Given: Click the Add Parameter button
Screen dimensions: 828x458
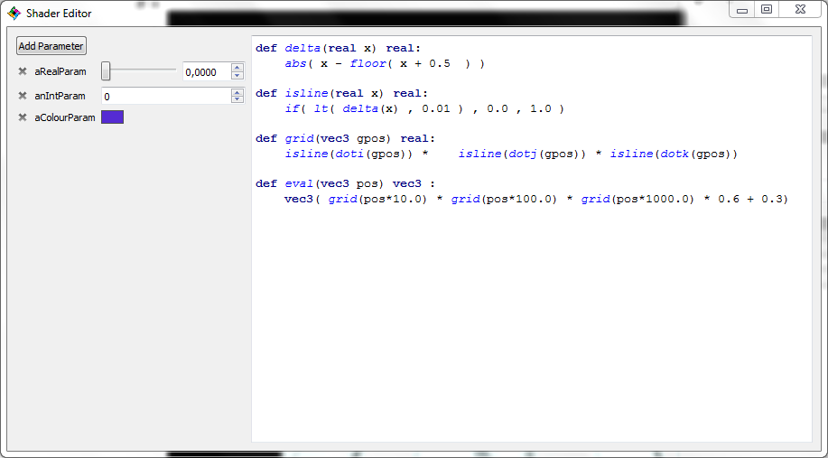Looking at the screenshot, I should pos(51,46).
